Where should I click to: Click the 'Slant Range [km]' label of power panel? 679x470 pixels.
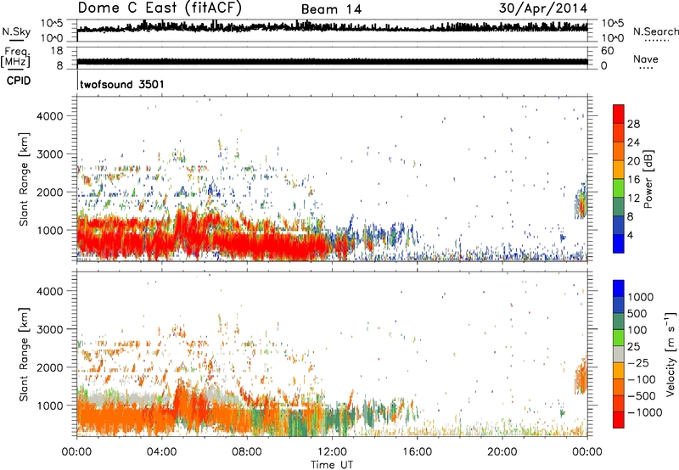tap(24, 179)
